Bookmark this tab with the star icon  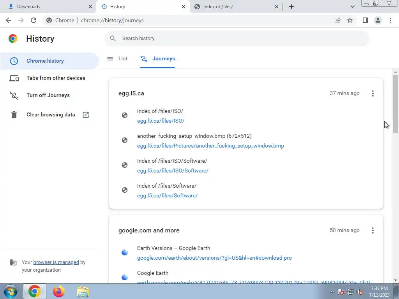pyautogui.click(x=350, y=20)
